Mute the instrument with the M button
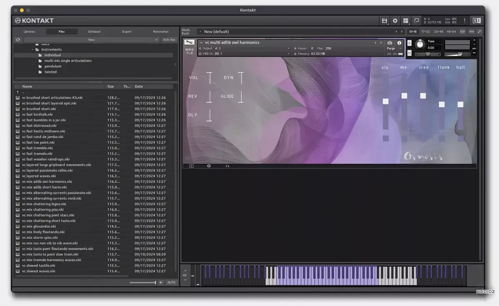 click(x=410, y=53)
